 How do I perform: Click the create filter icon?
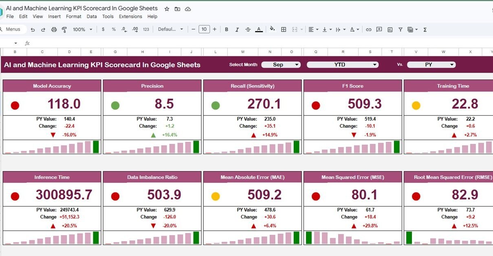tap(401, 29)
